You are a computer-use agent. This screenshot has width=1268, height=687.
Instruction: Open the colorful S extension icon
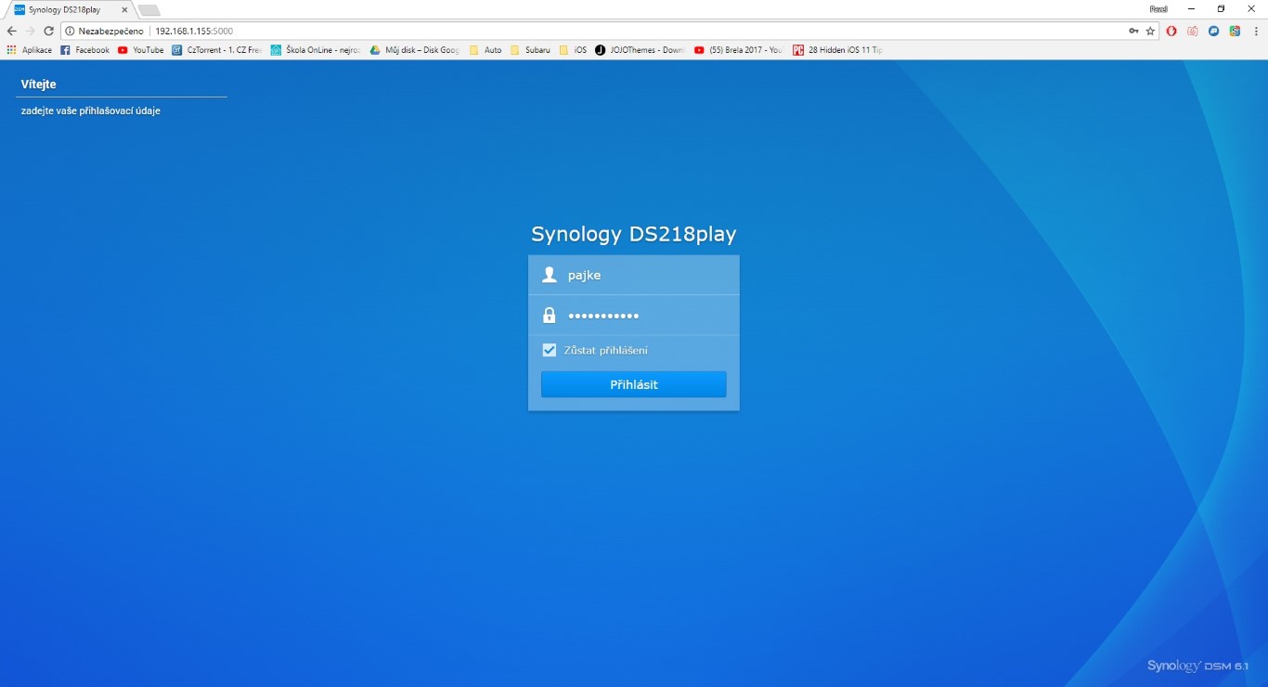pos(1235,31)
